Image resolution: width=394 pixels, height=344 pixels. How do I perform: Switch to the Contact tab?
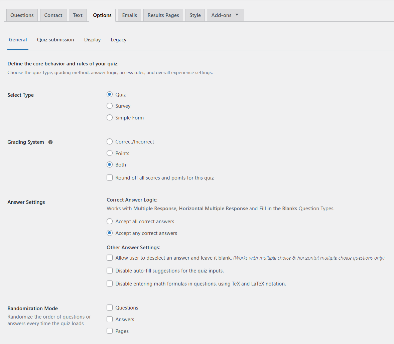(53, 15)
